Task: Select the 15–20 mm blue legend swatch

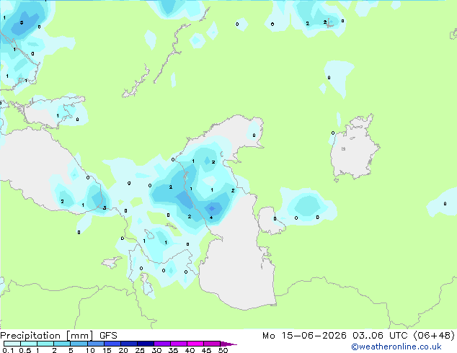Action: (112, 344)
